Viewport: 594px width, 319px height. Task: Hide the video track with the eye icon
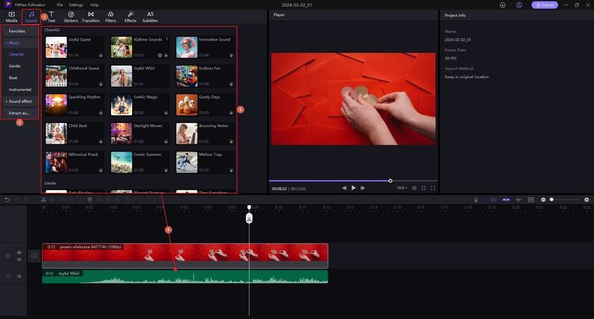(19, 253)
